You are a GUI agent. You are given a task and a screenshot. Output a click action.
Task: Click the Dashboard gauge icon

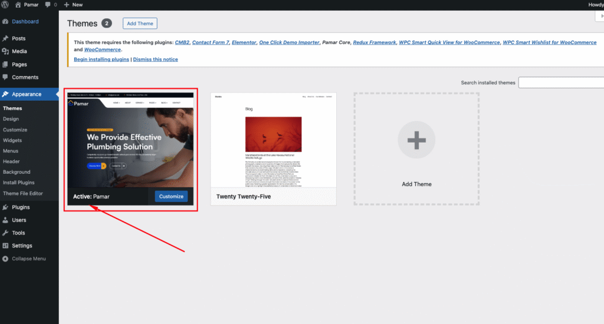tap(5, 22)
